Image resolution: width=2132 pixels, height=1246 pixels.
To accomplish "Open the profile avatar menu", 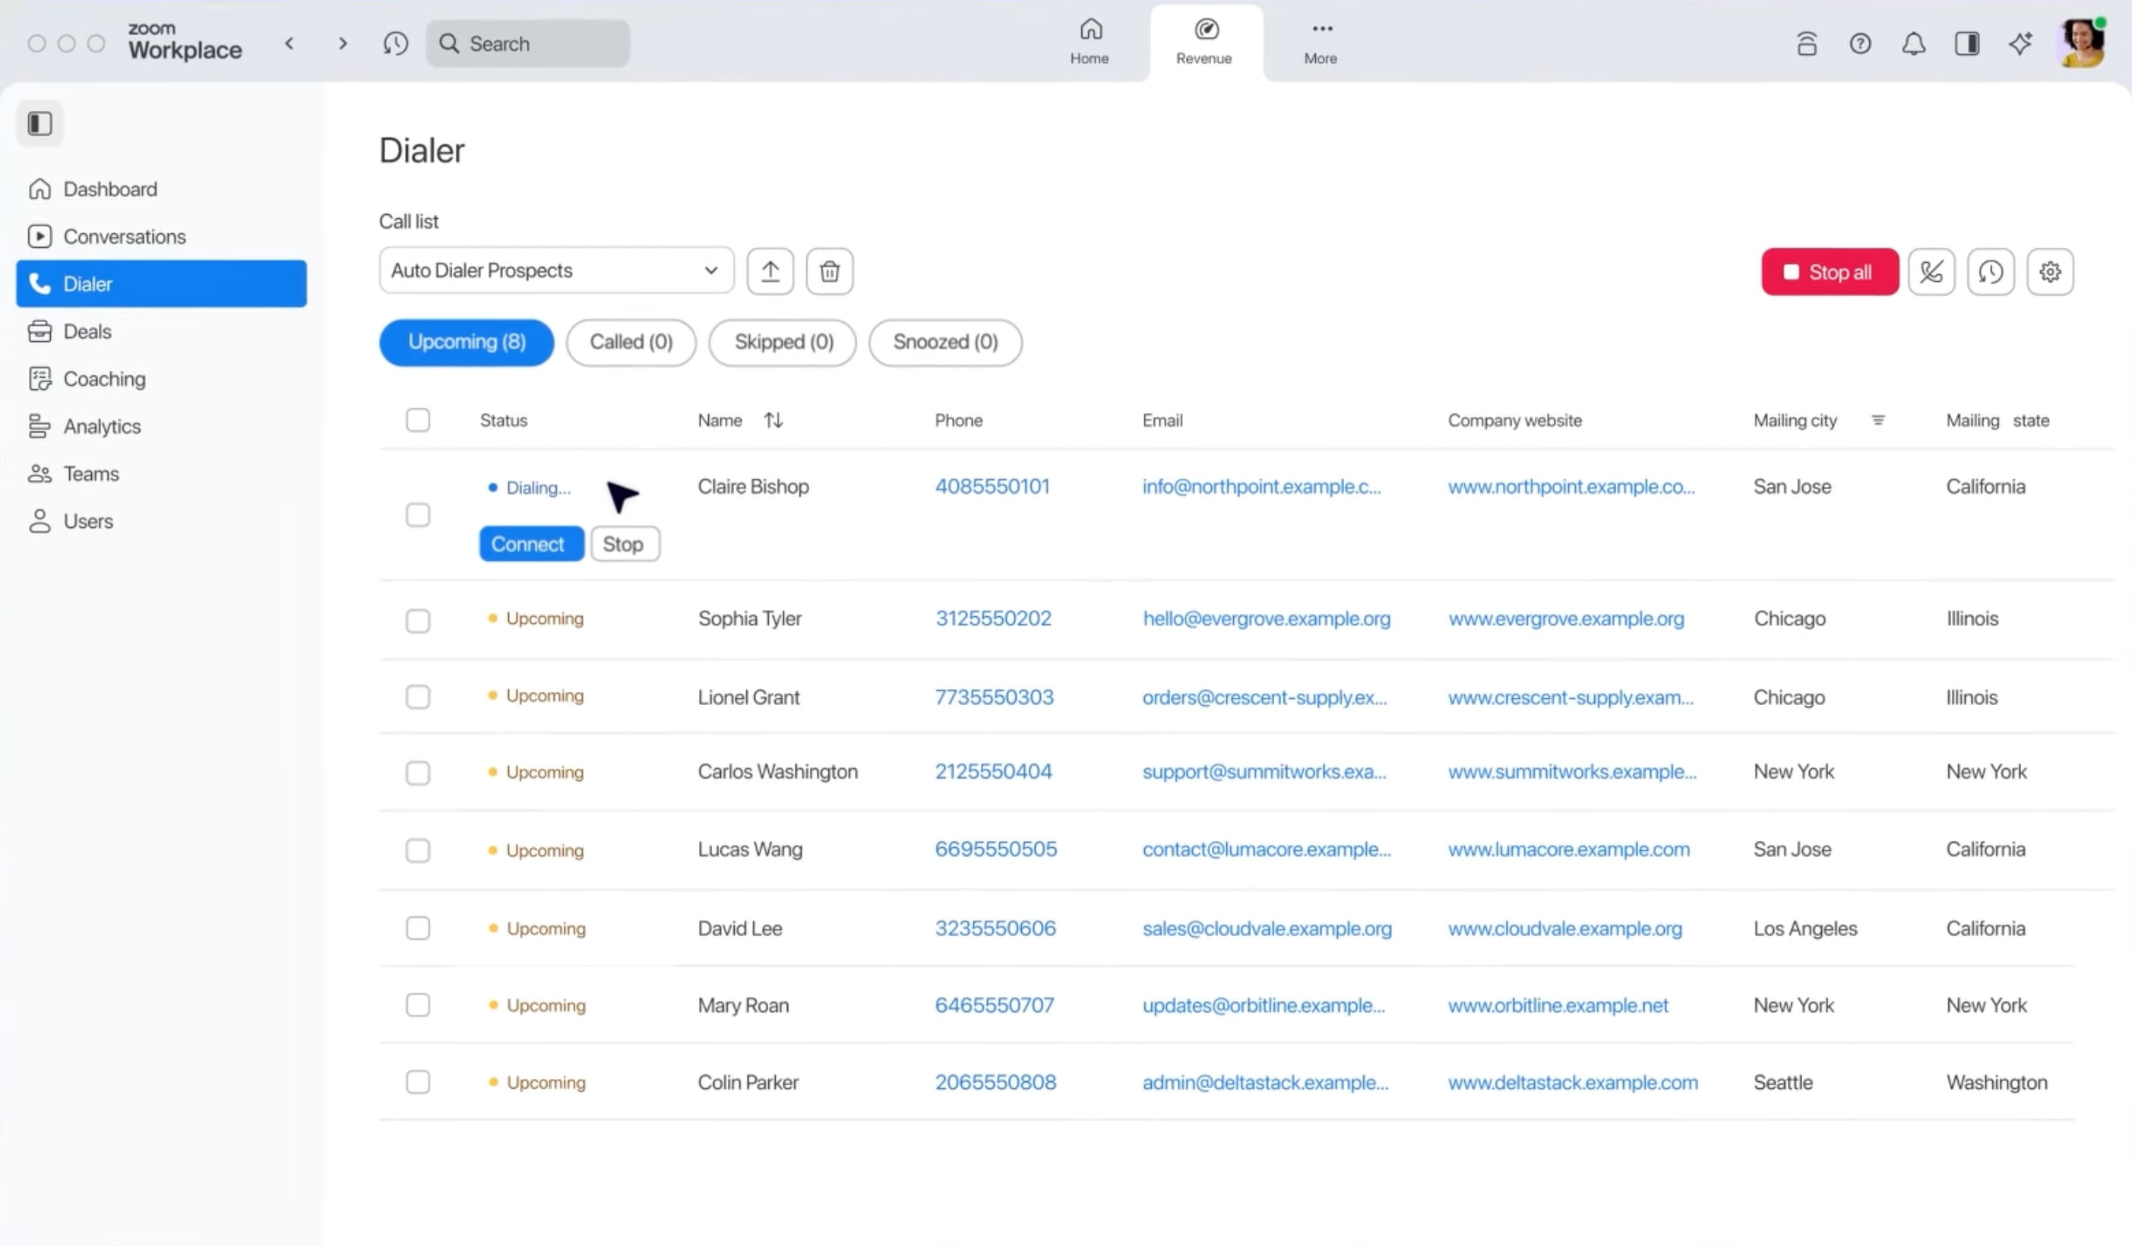I will pyautogui.click(x=2081, y=43).
